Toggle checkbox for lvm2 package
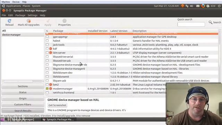222x125 pixels. coord(47,85)
